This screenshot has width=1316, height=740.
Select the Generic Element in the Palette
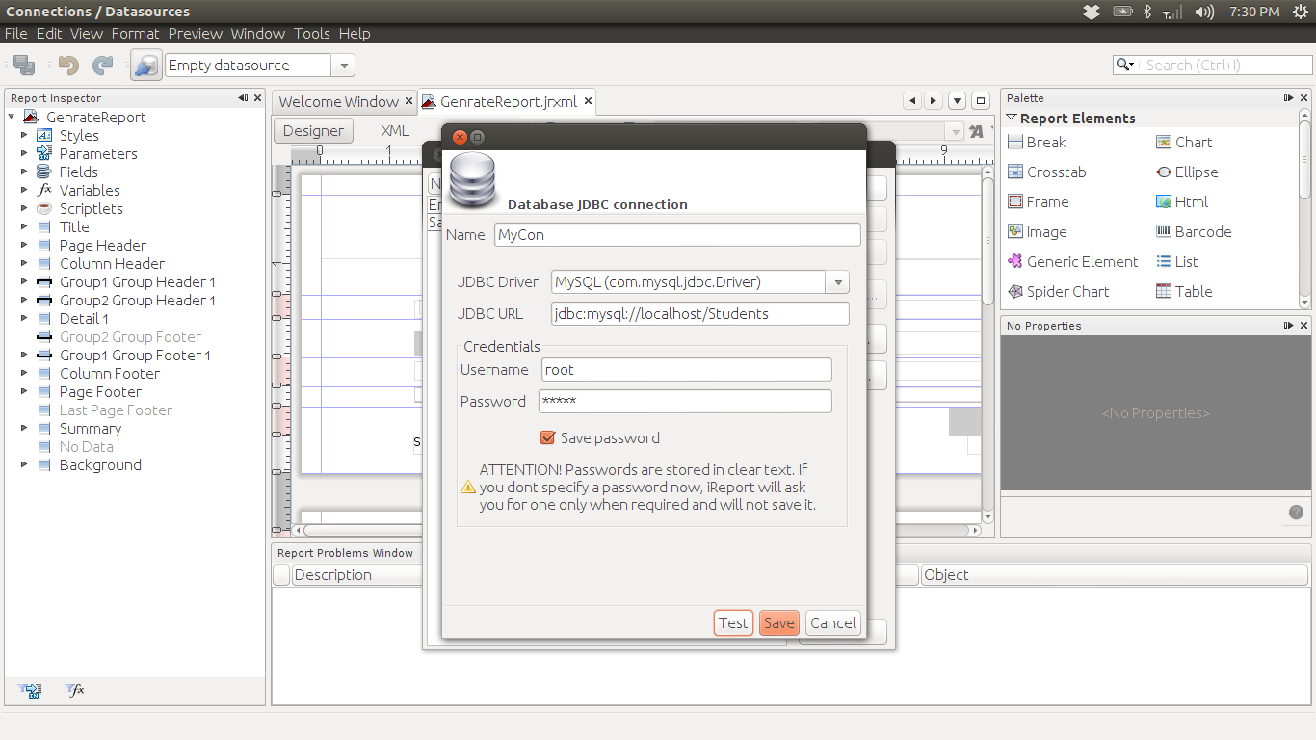click(x=1080, y=261)
